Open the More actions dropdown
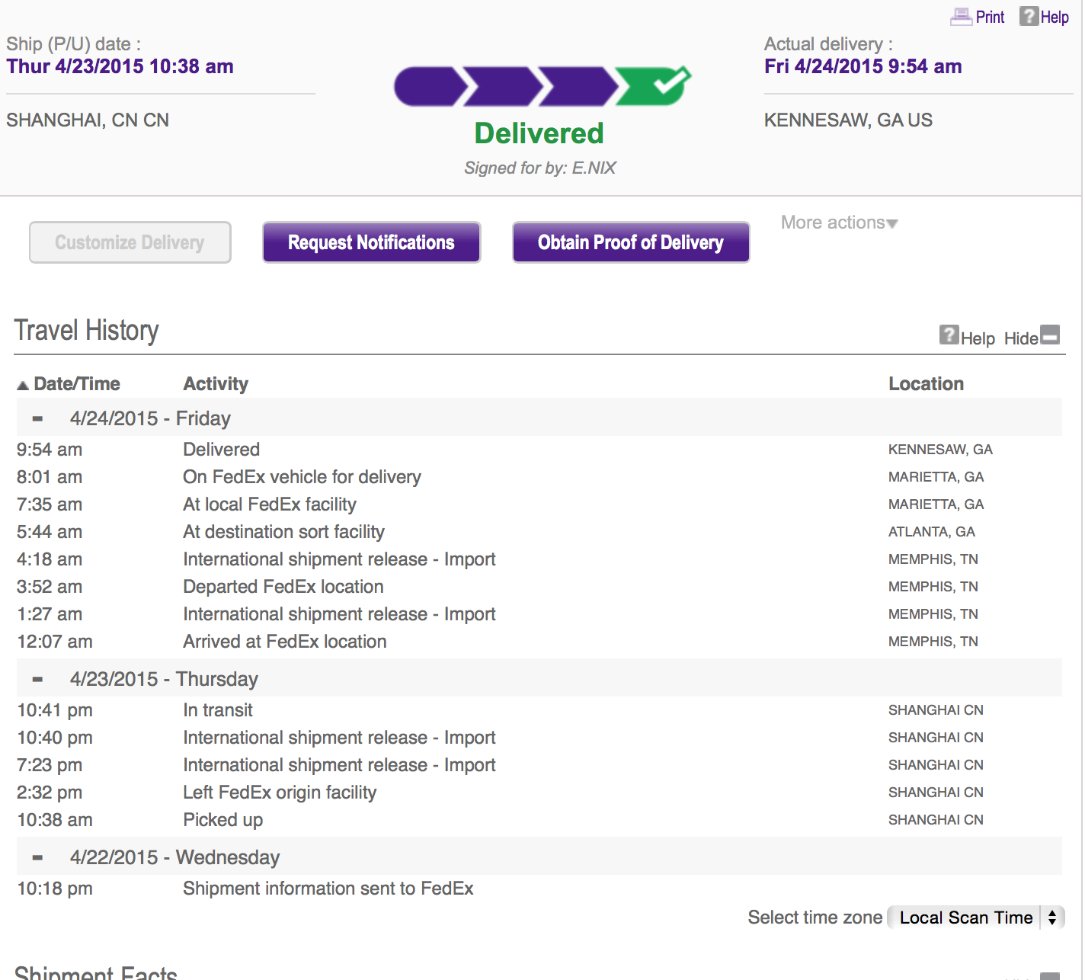 (839, 223)
